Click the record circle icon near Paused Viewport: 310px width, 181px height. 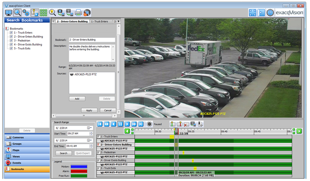pyautogui.click(x=149, y=124)
